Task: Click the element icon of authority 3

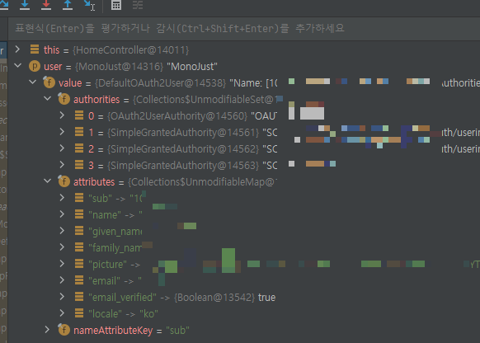Action: pyautogui.click(x=79, y=165)
